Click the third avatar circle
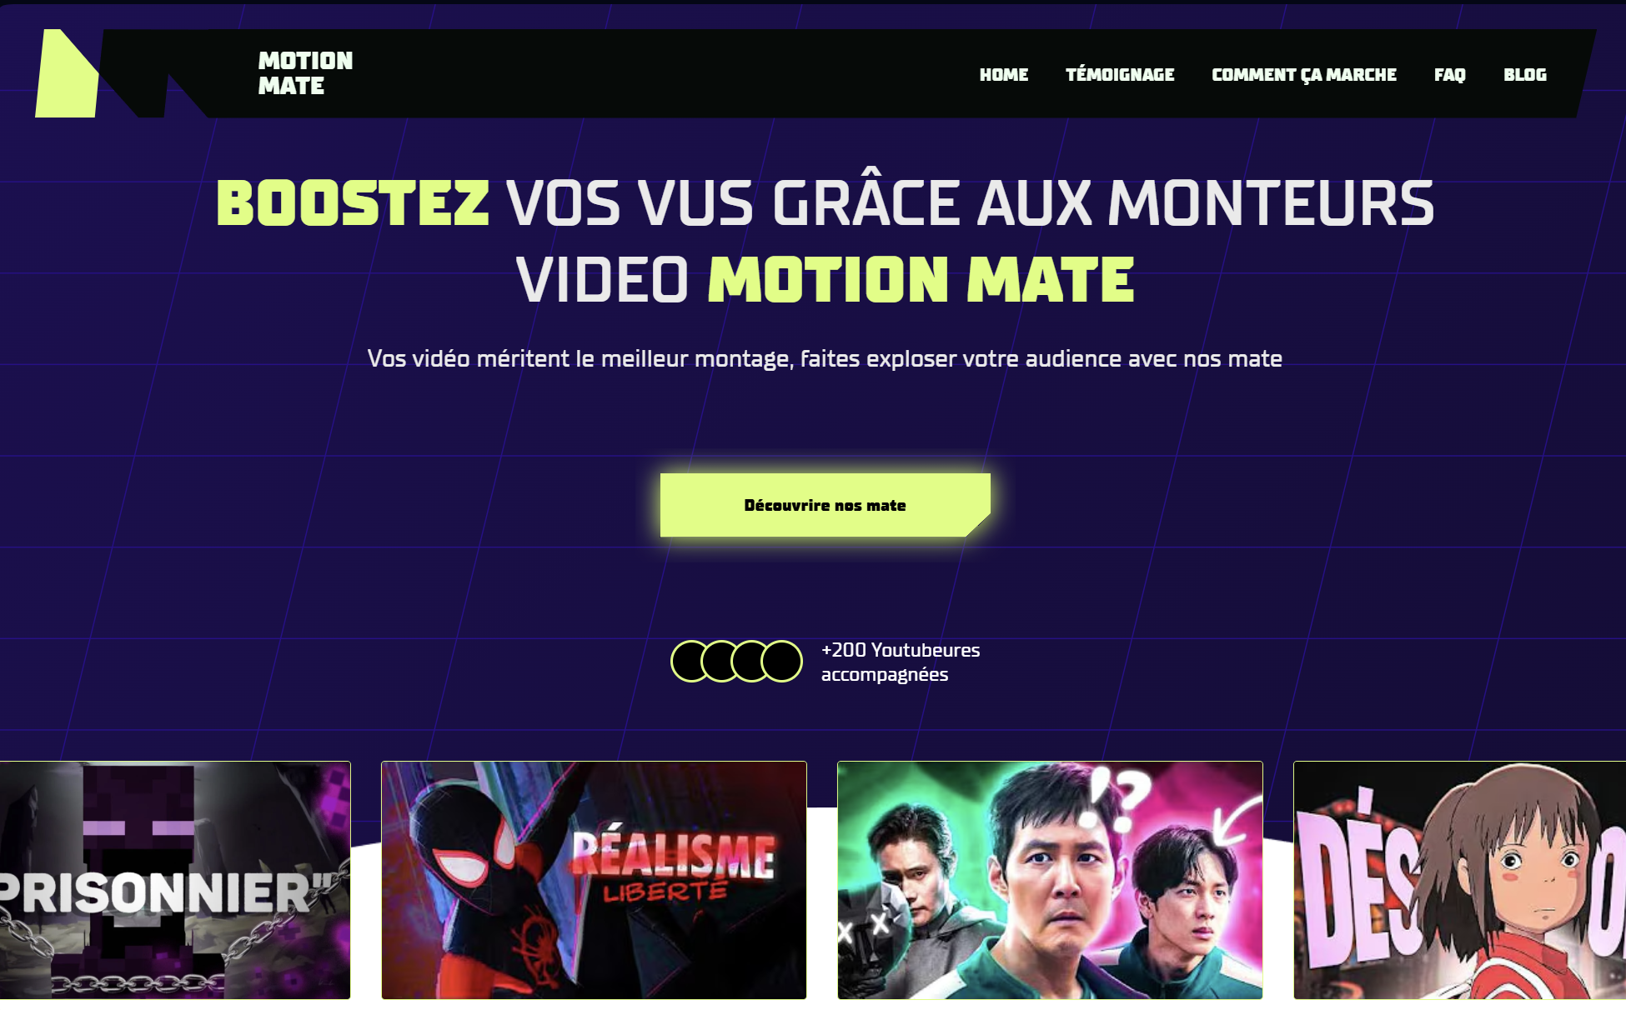 752,662
